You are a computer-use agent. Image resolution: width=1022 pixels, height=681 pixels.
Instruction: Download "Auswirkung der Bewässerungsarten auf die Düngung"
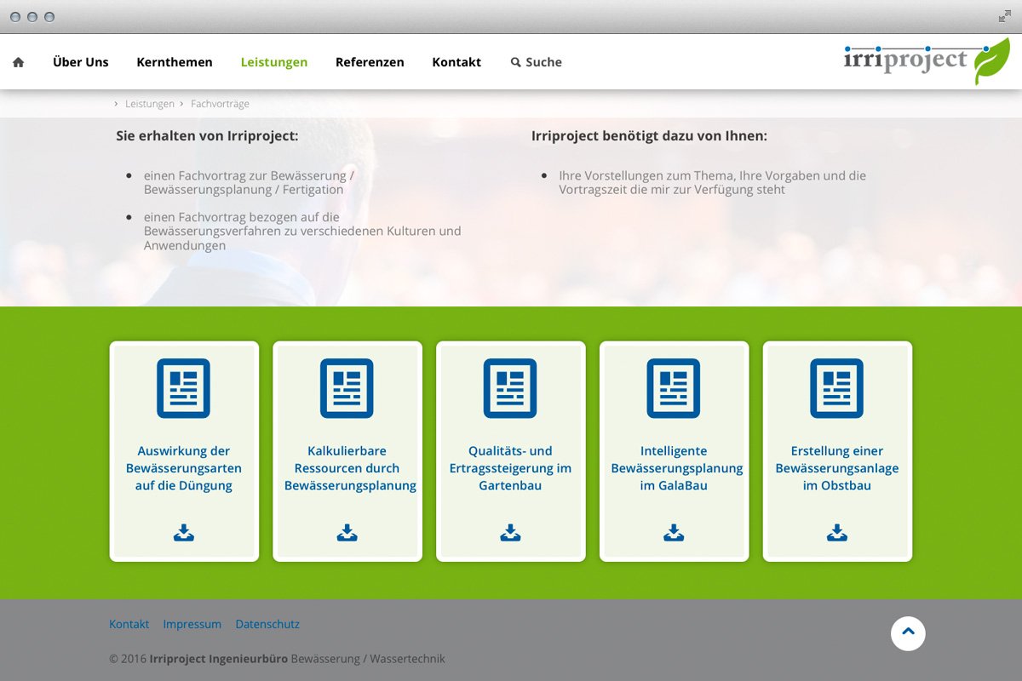coord(183,532)
